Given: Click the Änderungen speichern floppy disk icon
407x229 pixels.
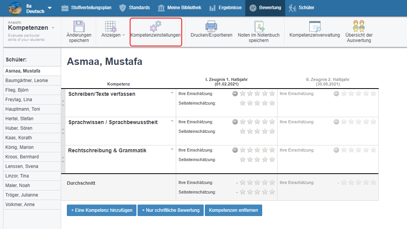Looking at the screenshot, I should coord(79,26).
